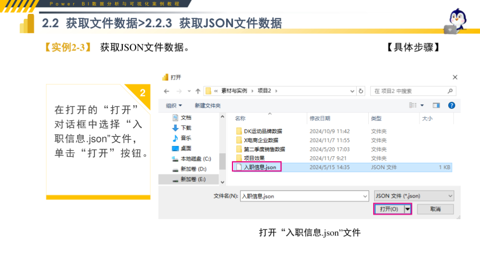Open the 组织 menu
480x270 pixels.
click(174, 106)
